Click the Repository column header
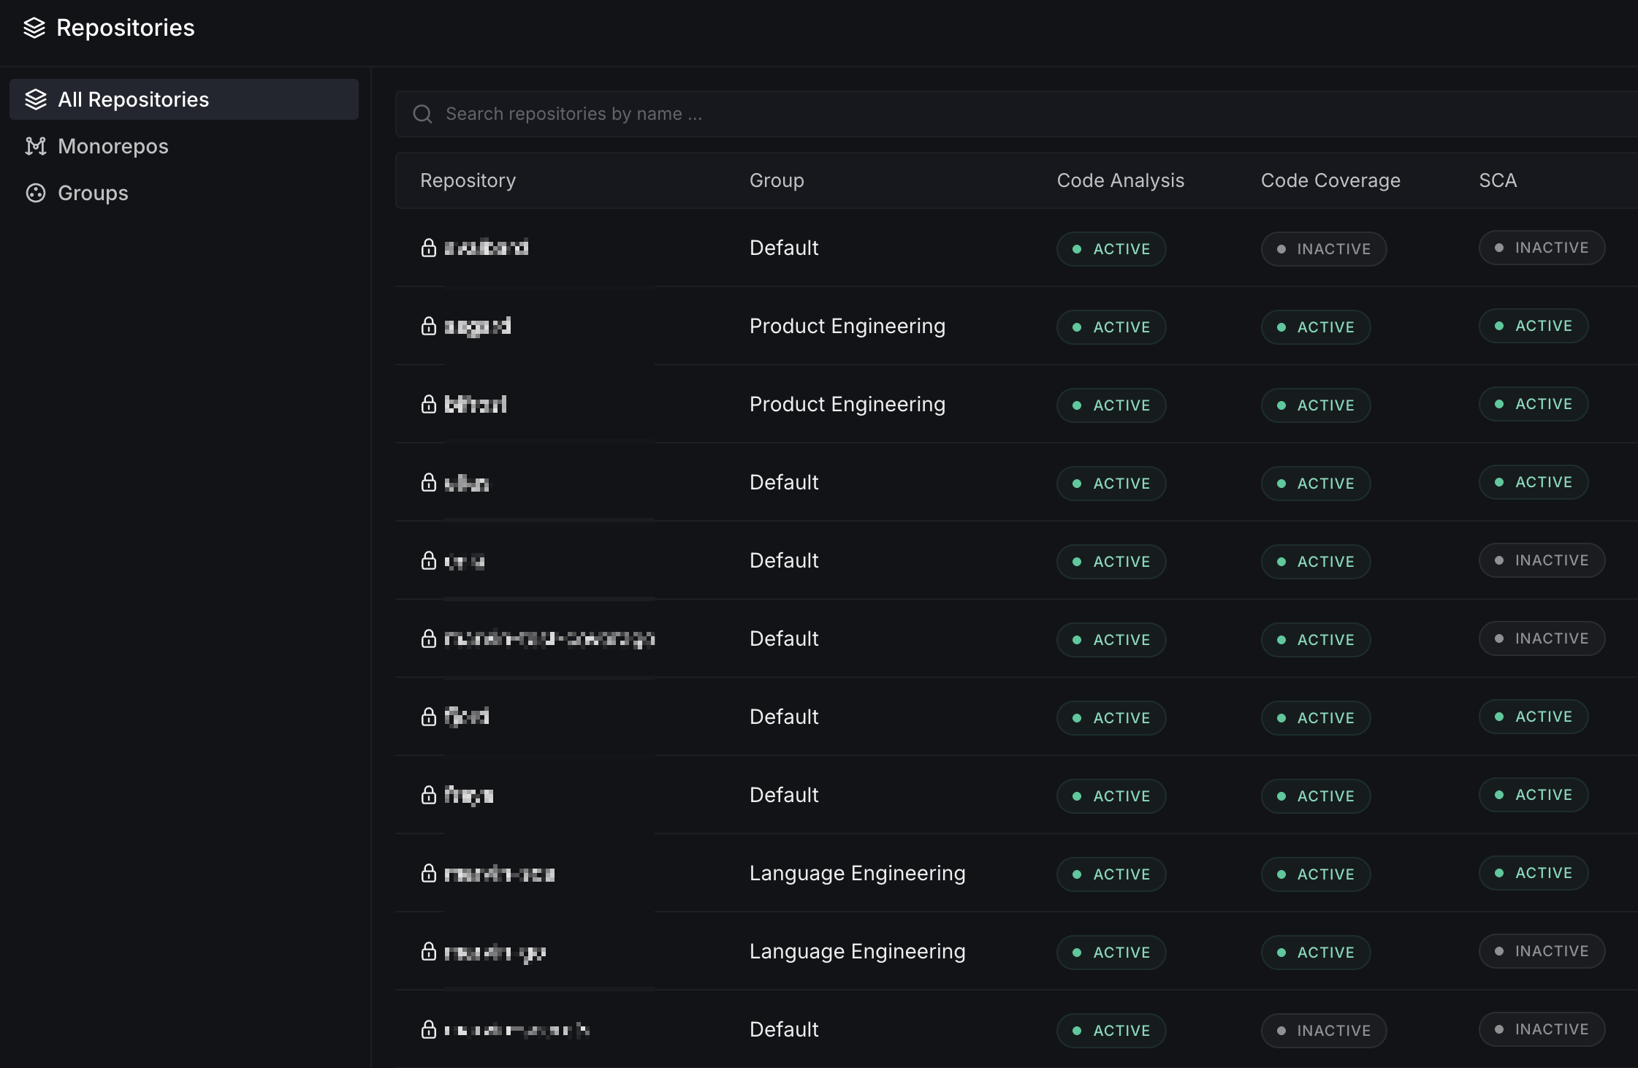Viewport: 1638px width, 1068px height. pos(468,180)
